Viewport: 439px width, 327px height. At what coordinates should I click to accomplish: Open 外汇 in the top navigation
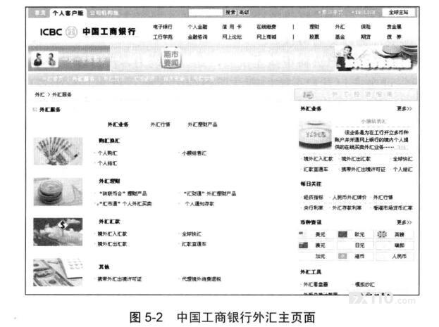(340, 27)
